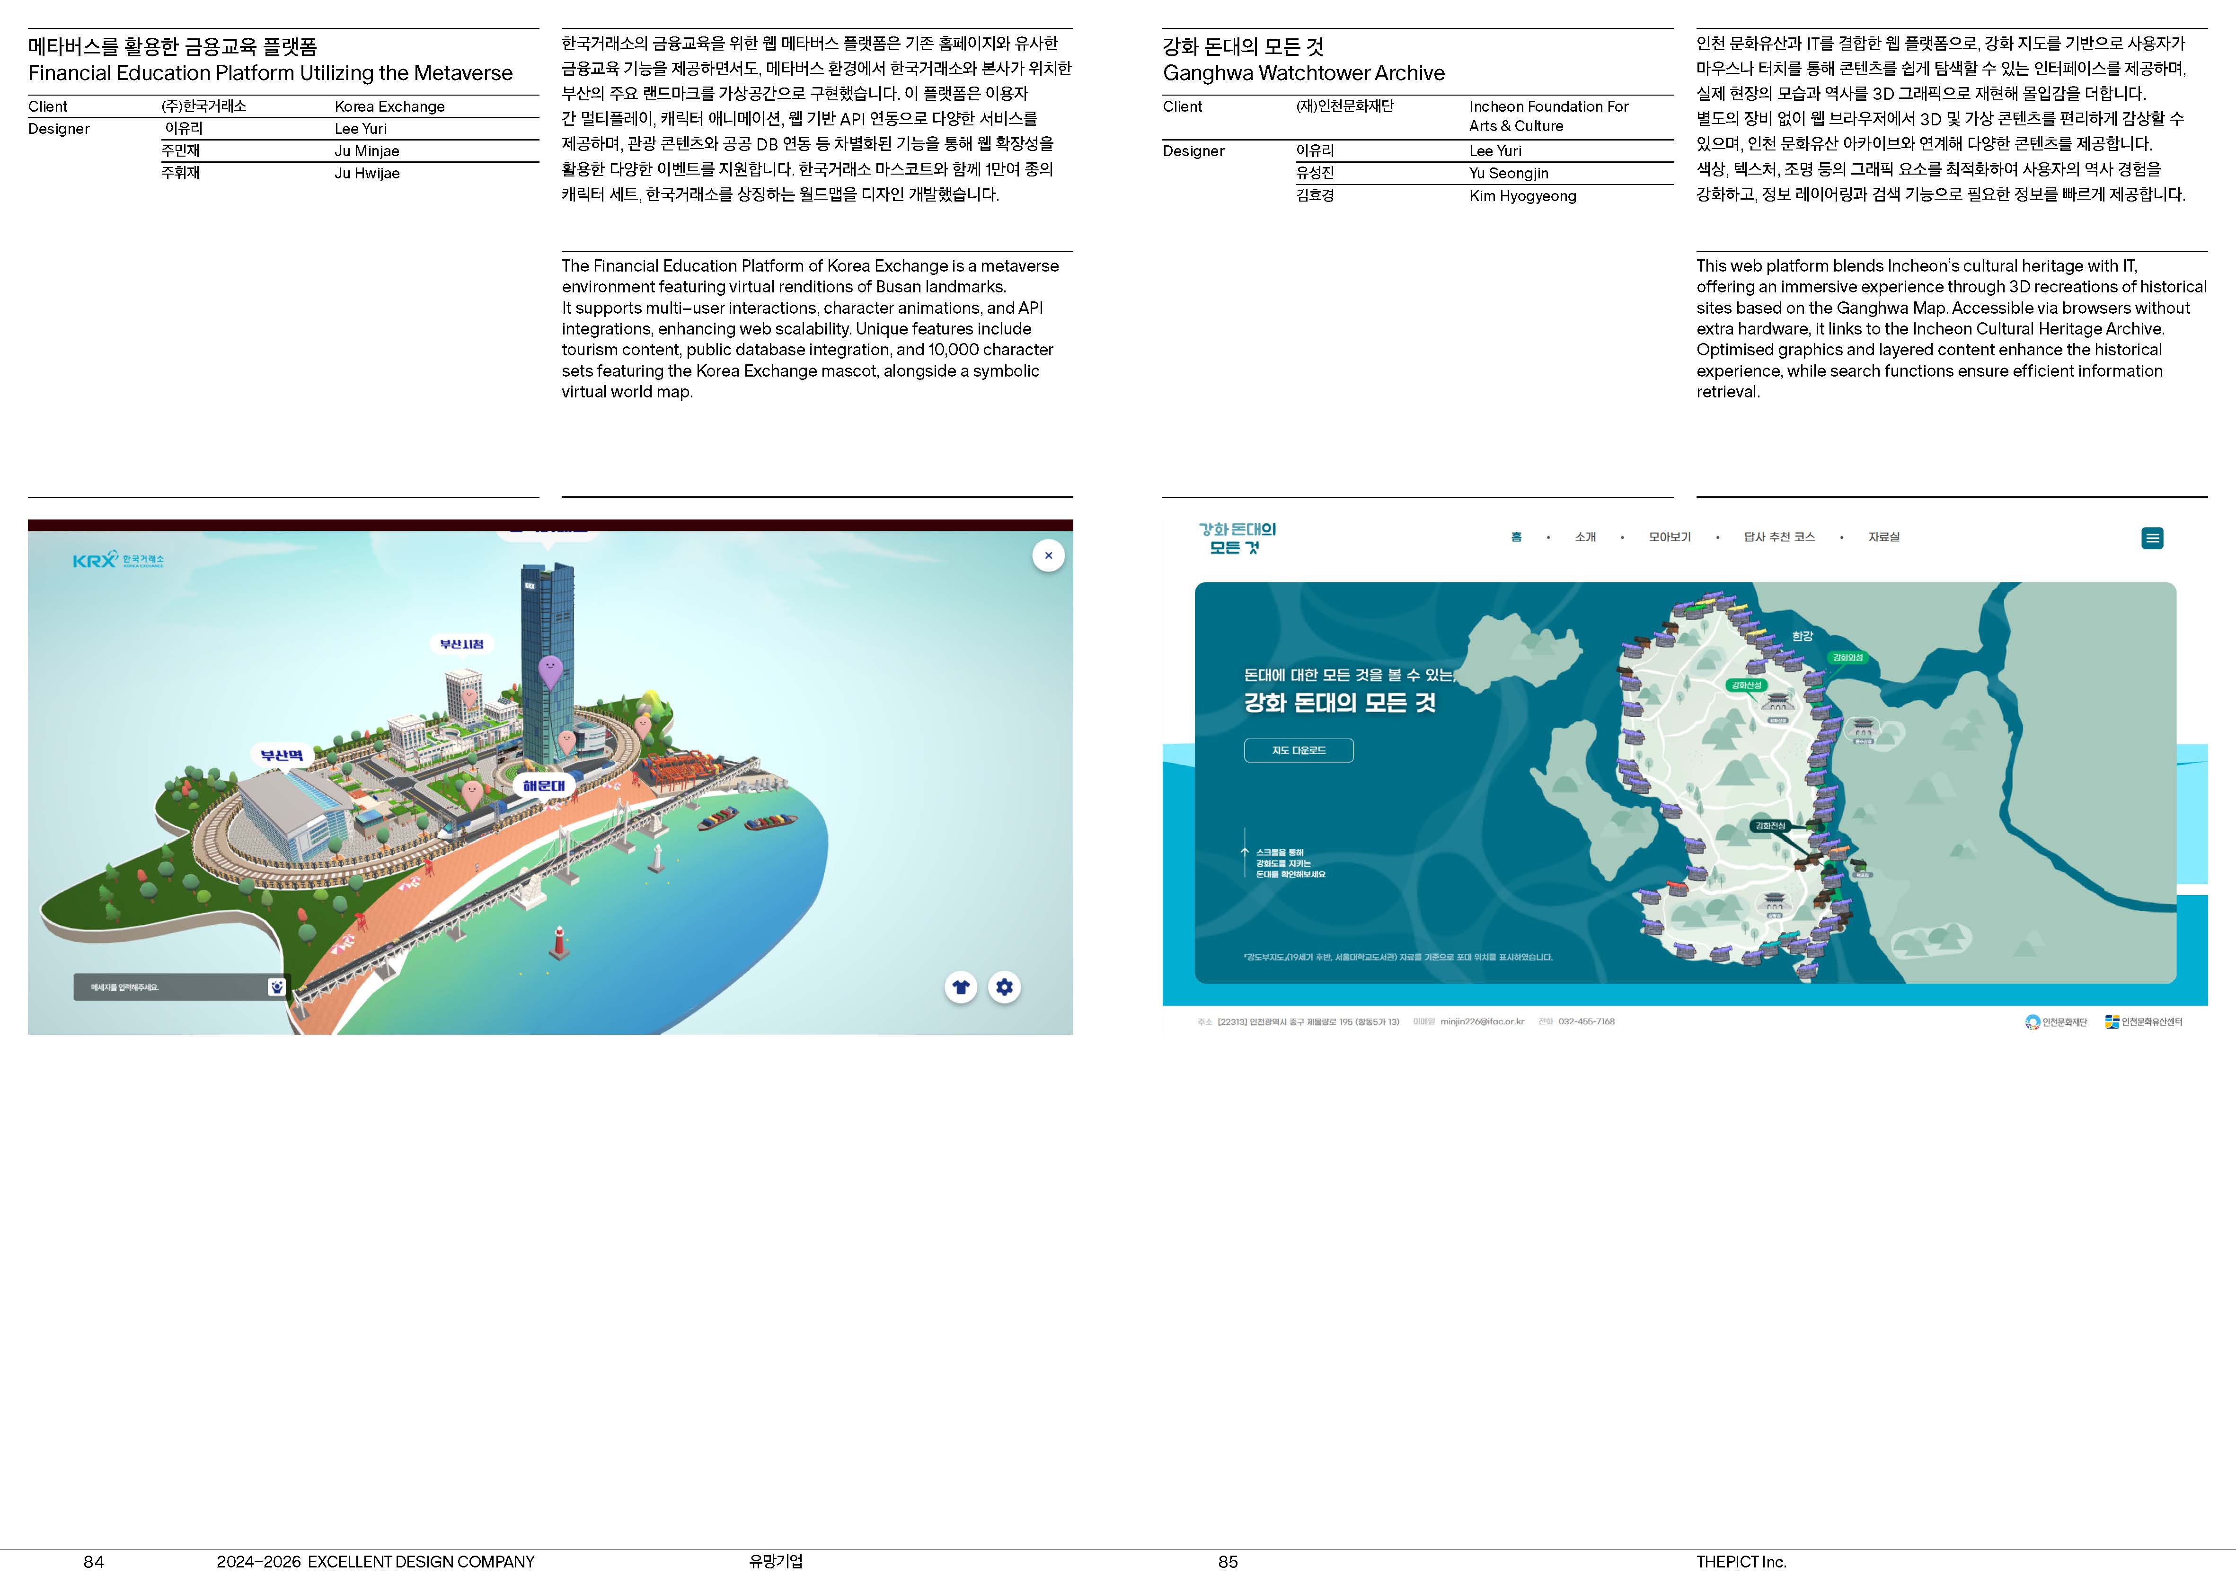The width and height of the screenshot is (2236, 1593).
Task: Click the 지도 다운로드 button
Action: (x=1298, y=750)
